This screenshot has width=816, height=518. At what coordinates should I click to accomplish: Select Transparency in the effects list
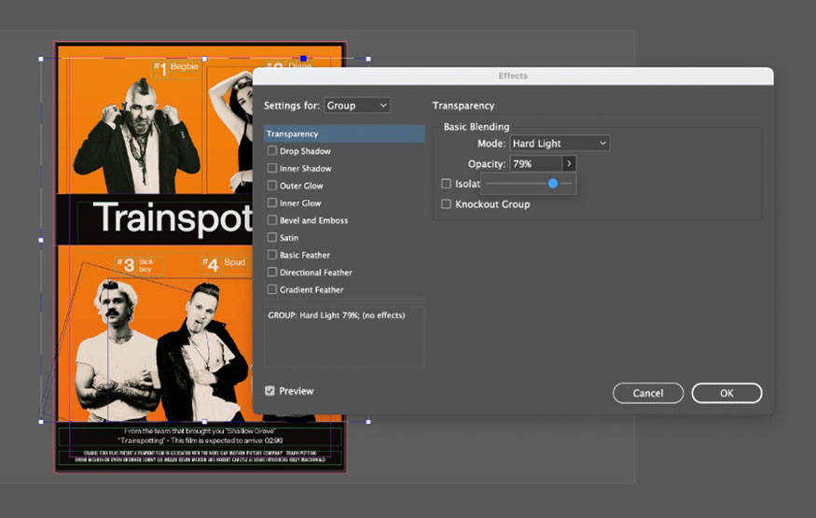click(x=344, y=133)
